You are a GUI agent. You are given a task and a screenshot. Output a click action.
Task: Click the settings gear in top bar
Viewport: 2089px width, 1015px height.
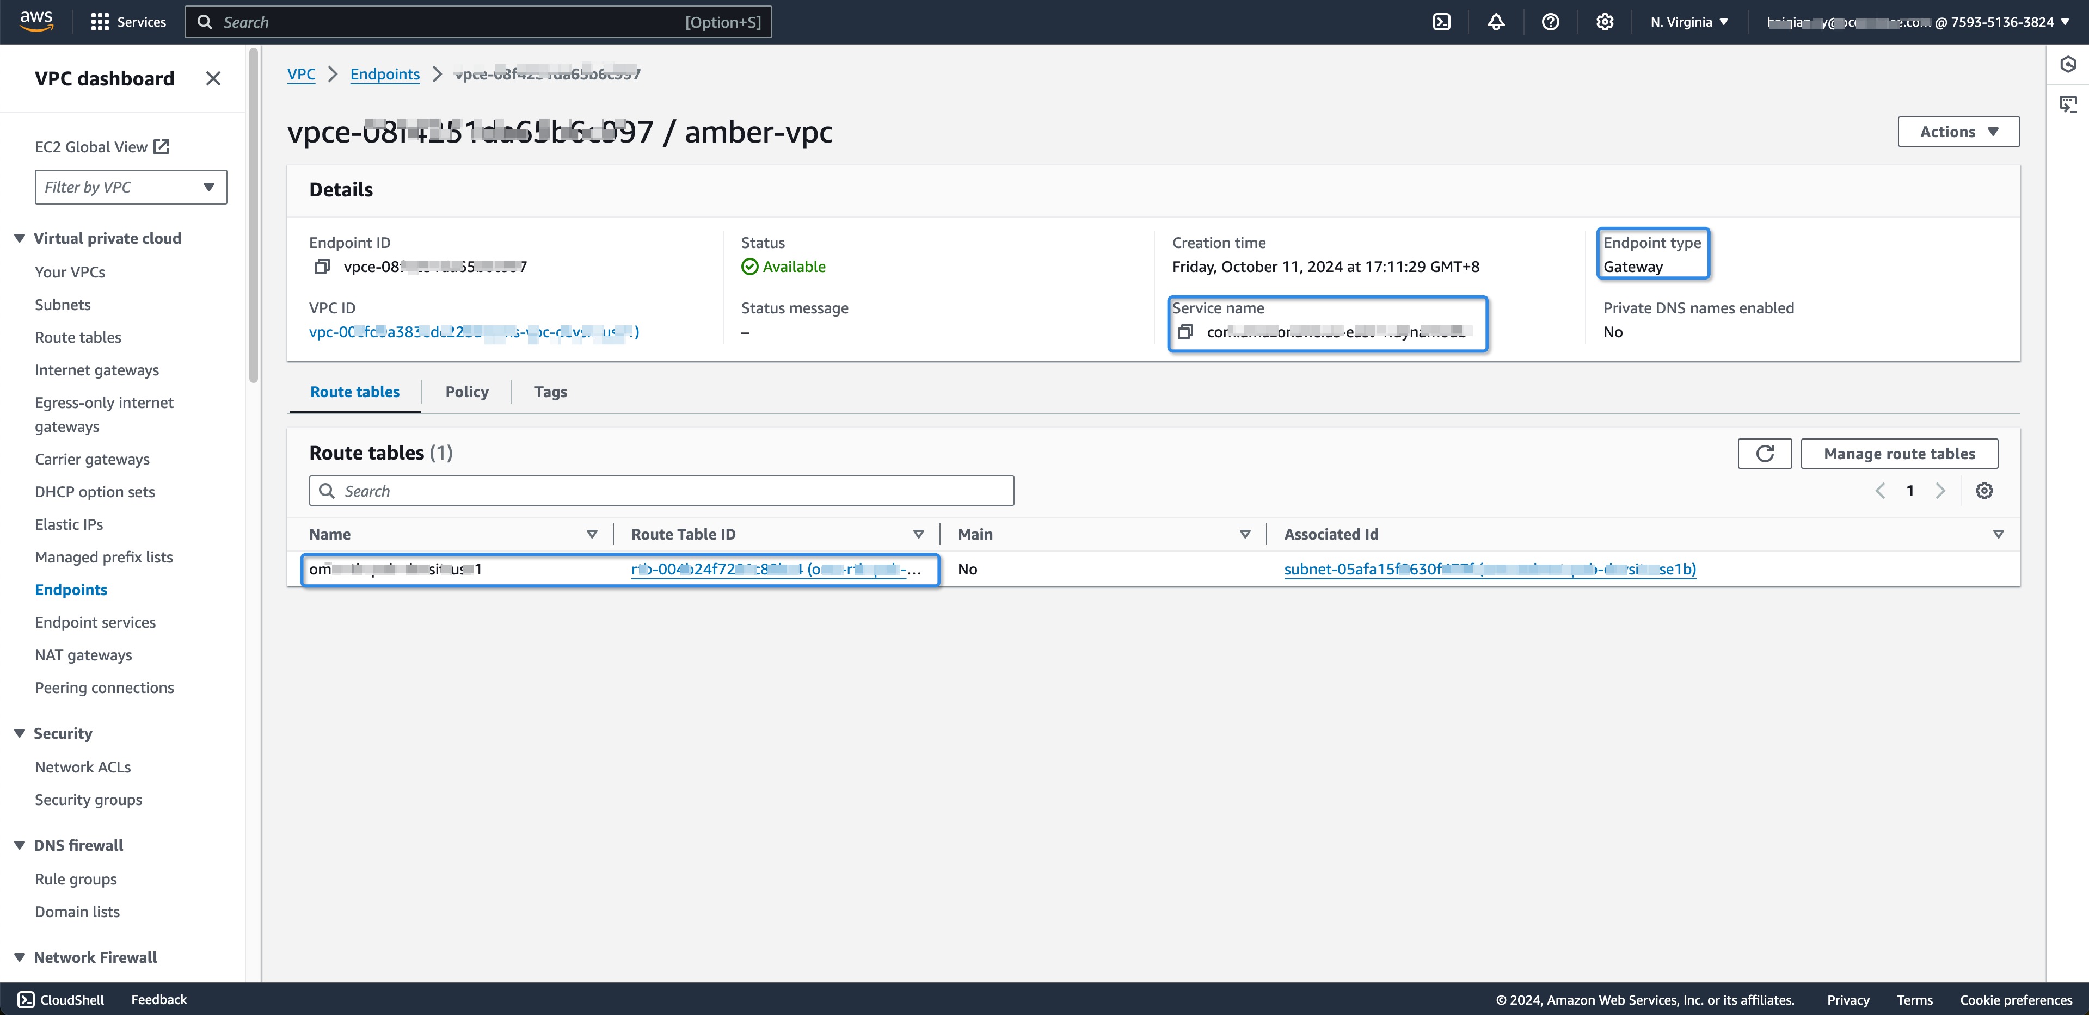[x=1604, y=22]
